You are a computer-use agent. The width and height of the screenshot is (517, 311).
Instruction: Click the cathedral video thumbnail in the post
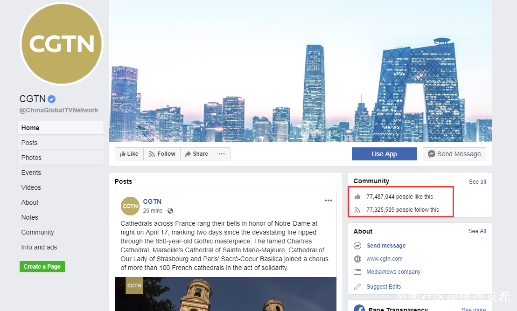pos(226,294)
